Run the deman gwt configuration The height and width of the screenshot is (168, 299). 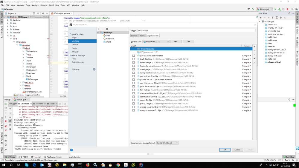(275, 9)
